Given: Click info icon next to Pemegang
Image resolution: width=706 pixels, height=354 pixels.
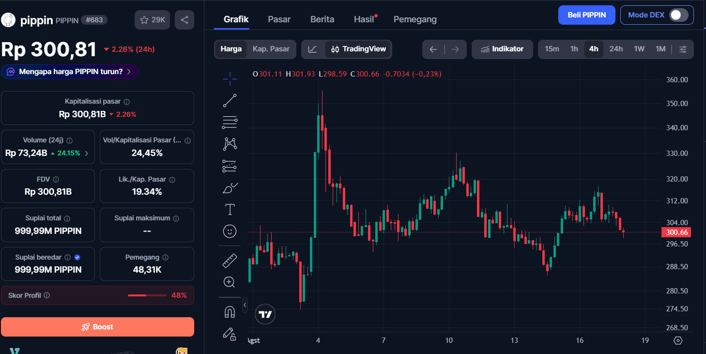Looking at the screenshot, I should pyautogui.click(x=166, y=258).
